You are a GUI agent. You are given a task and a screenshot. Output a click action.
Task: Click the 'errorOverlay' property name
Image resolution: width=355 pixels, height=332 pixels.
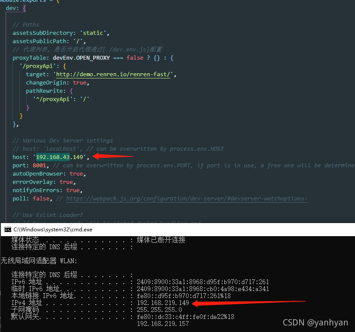click(x=33, y=182)
